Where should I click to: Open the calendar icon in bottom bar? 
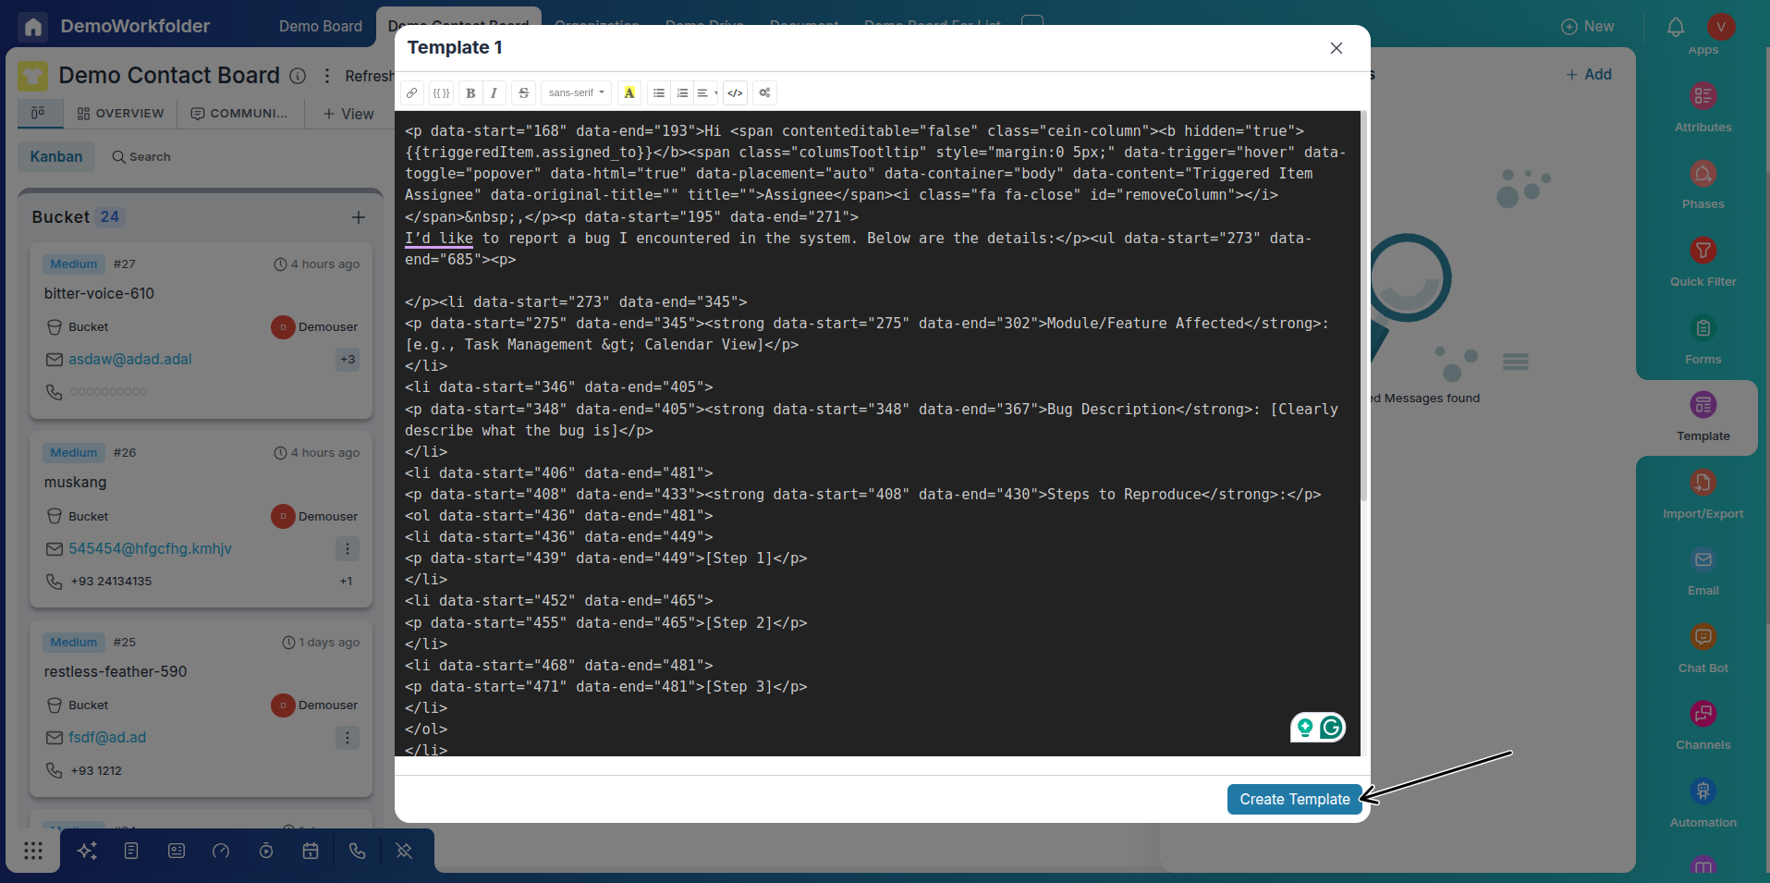click(x=311, y=851)
